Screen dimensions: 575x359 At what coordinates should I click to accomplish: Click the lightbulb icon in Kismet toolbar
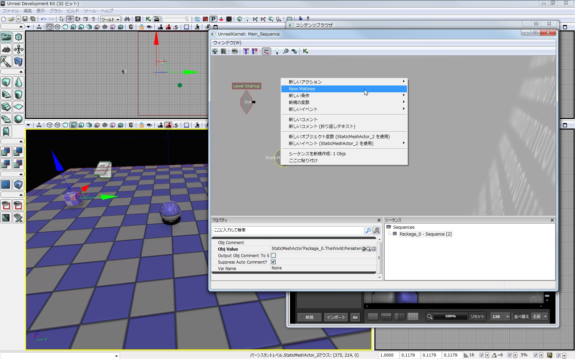coord(277,51)
